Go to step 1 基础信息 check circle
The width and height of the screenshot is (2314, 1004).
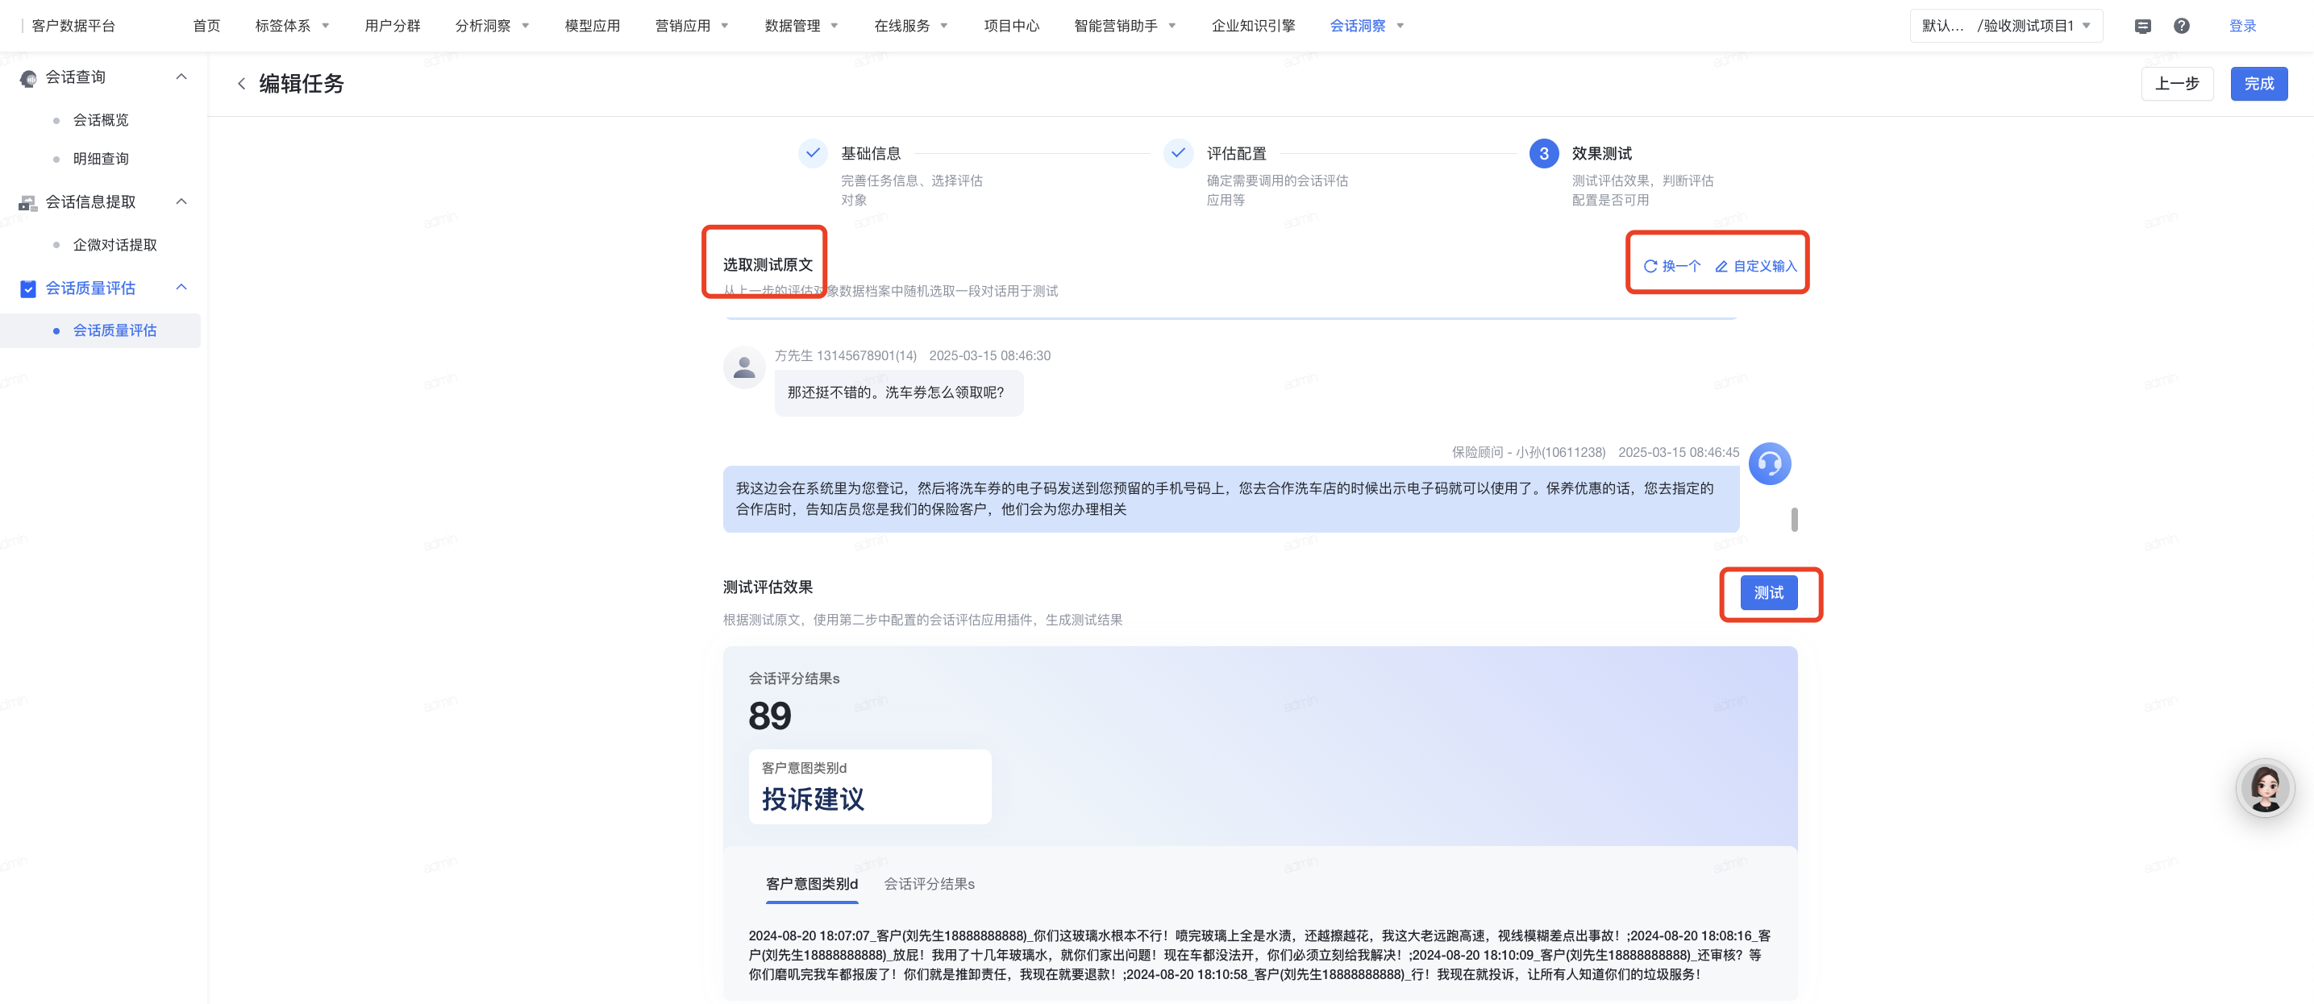click(812, 152)
